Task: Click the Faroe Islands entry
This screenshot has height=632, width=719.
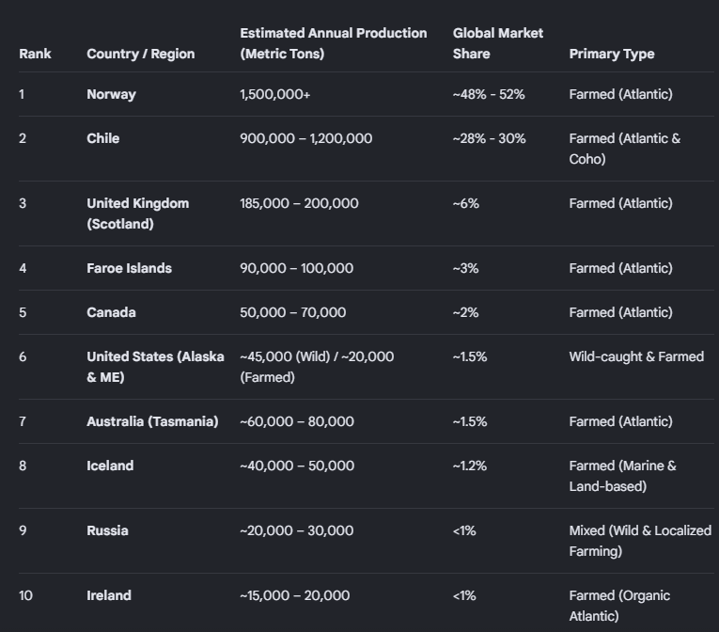Action: click(130, 268)
